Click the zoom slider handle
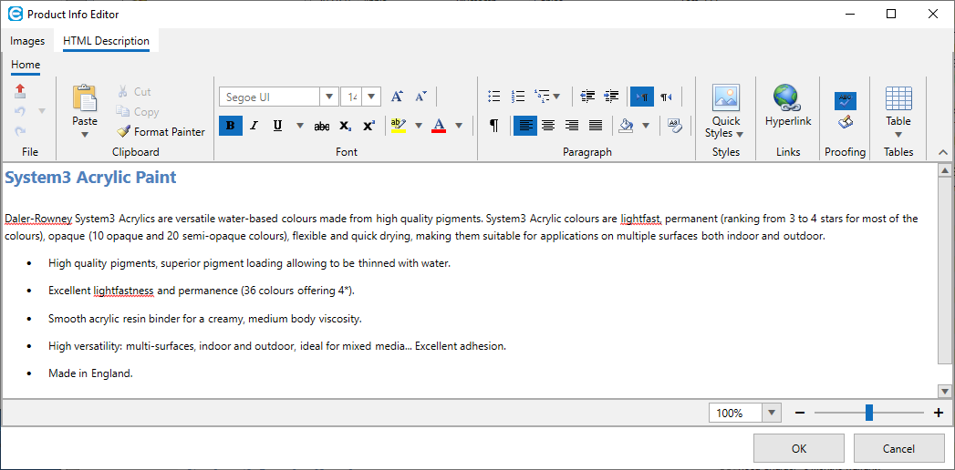 (x=869, y=413)
